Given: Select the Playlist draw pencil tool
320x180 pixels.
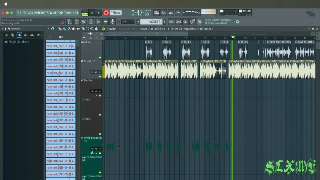Looking at the screenshot, I should point(60,29).
